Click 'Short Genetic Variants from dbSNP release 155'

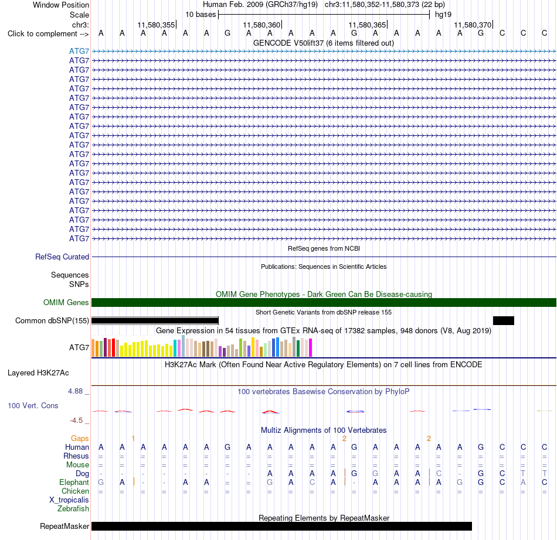[x=324, y=312]
